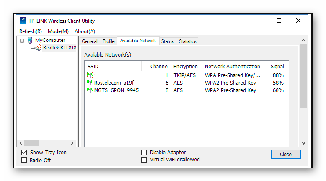Click the WPA2 Pre-Shared Key cell for Rostelecom_a19f
The width and height of the screenshot is (326, 181).
point(230,83)
